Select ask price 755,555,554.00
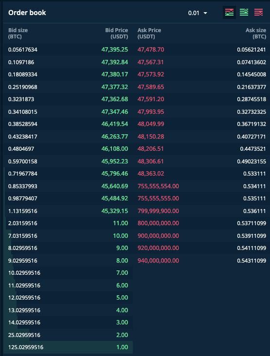Image resolution: width=270 pixels, height=356 pixels. coord(158,186)
